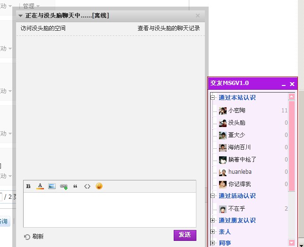This screenshot has width=304, height=247.
Task: Click friend list scrollbar down arrow
Action: click(x=292, y=243)
